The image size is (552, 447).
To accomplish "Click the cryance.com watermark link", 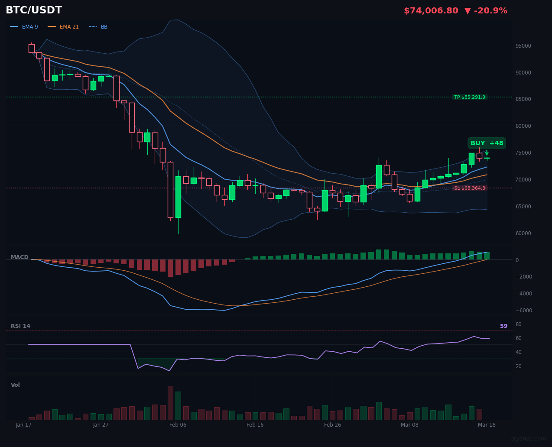I will click(529, 439).
